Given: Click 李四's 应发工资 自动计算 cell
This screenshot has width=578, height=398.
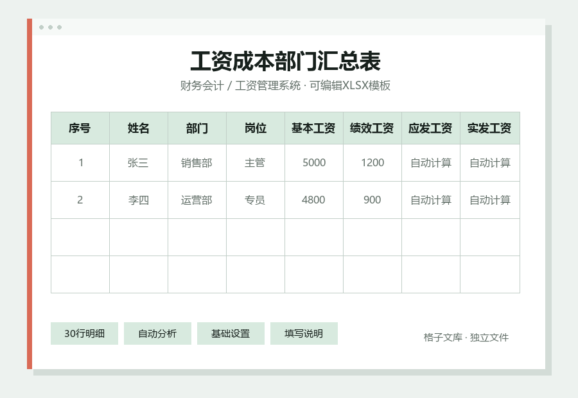Looking at the screenshot, I should [x=431, y=200].
